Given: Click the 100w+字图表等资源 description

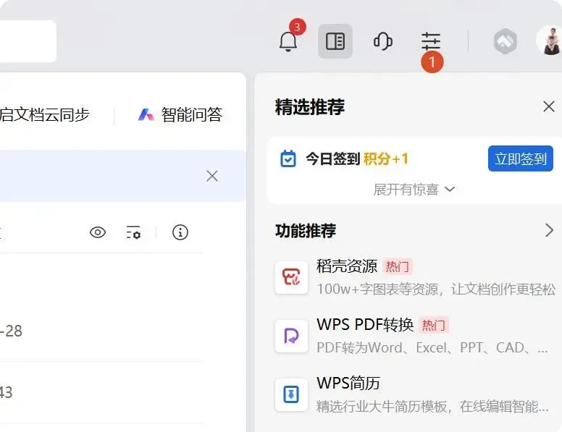Looking at the screenshot, I should click(x=436, y=289).
